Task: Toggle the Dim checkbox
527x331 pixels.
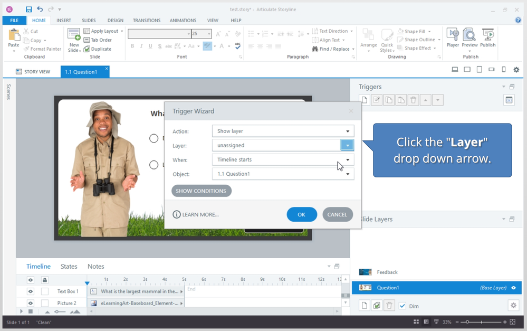Action: tap(403, 306)
